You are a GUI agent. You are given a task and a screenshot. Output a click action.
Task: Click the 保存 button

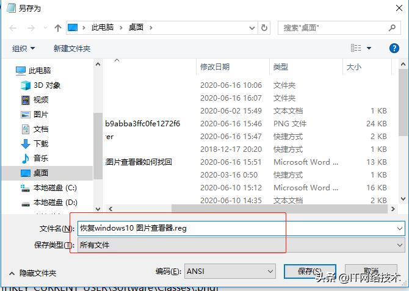coord(309,271)
